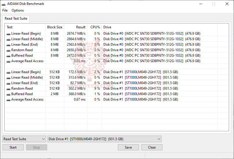Open the Options menu
The width and height of the screenshot is (234, 159).
[18, 10]
